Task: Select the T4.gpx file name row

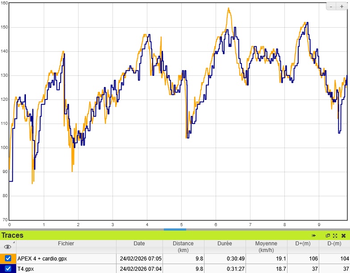Action: [x=26, y=269]
